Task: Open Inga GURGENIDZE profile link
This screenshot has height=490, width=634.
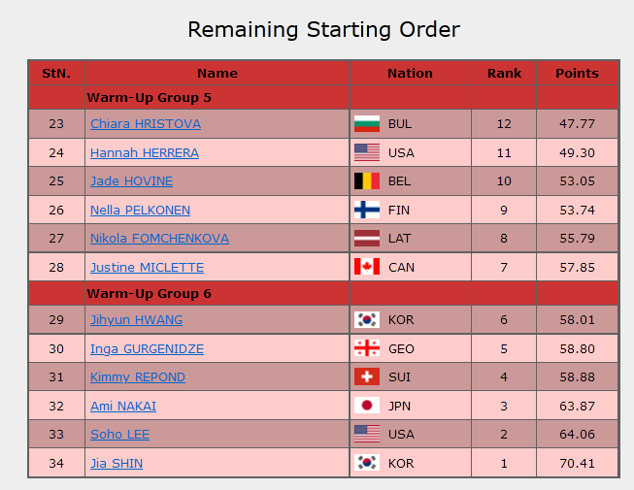Action: (x=147, y=349)
